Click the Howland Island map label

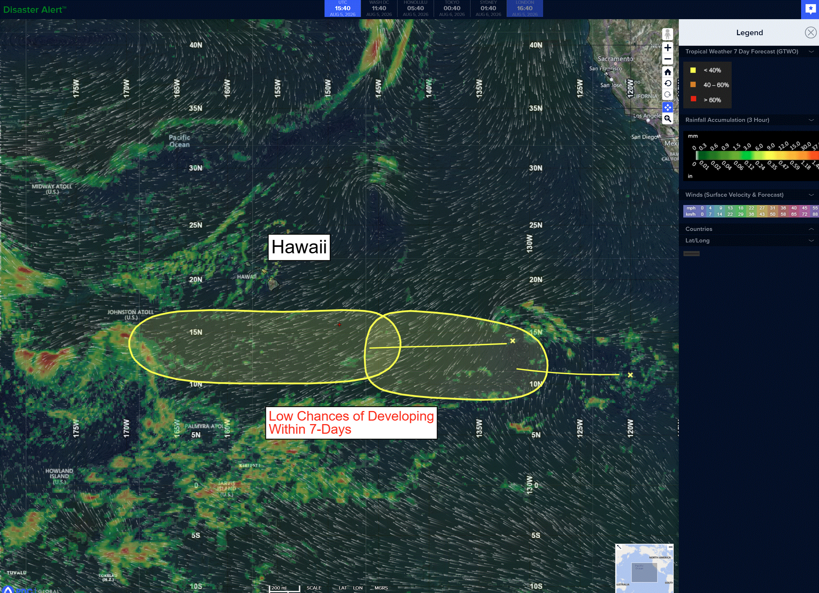[59, 476]
